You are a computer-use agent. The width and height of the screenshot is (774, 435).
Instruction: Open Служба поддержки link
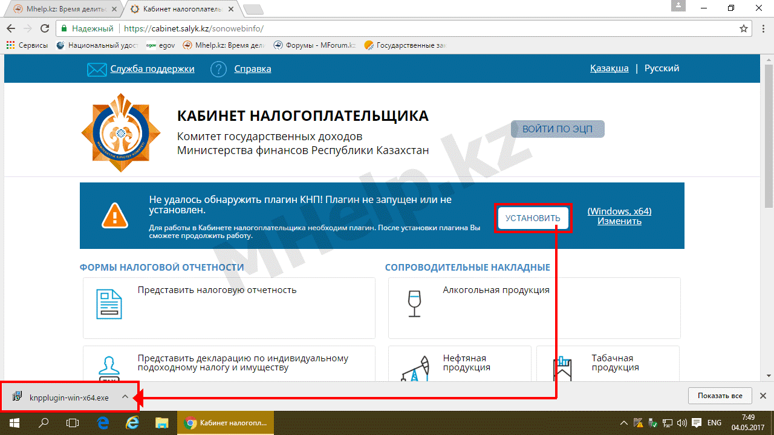point(152,69)
